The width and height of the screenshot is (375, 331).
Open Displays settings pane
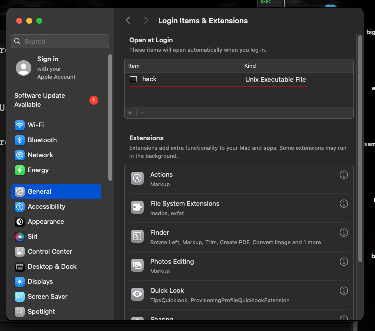click(40, 281)
